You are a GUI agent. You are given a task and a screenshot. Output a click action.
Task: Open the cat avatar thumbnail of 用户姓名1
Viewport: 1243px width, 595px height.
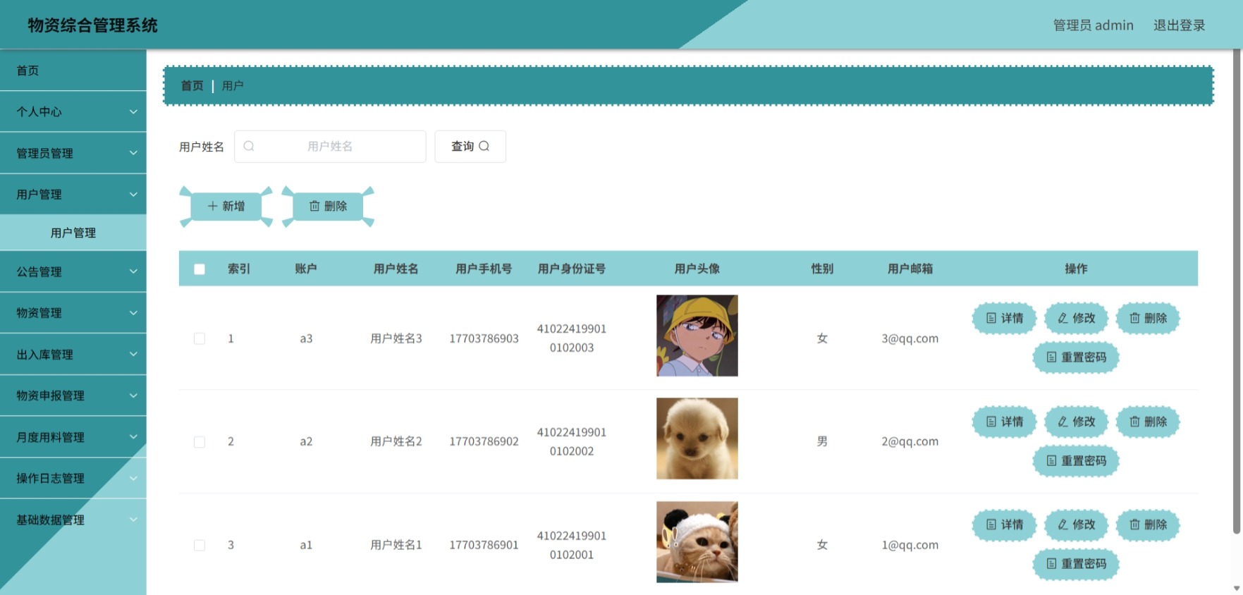(697, 541)
